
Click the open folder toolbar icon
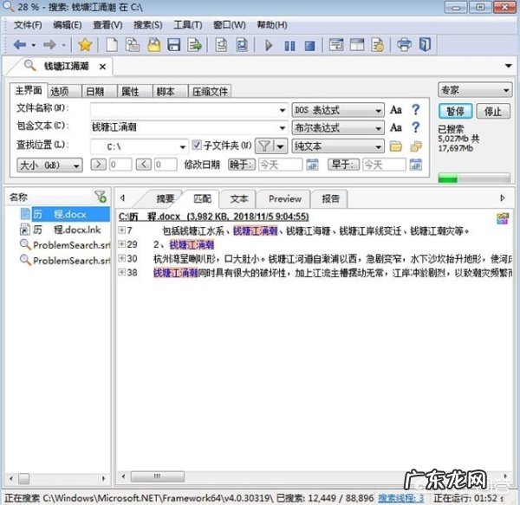pyautogui.click(x=154, y=45)
